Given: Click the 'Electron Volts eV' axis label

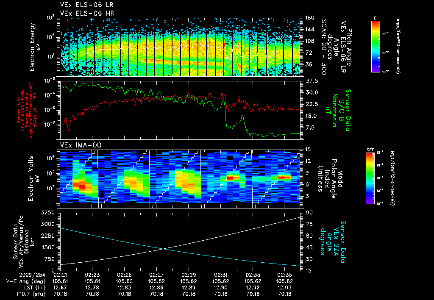Looking at the screenshot, I should coord(33,179).
